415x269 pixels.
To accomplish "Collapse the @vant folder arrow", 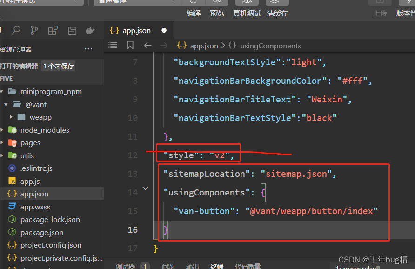I will pos(6,105).
